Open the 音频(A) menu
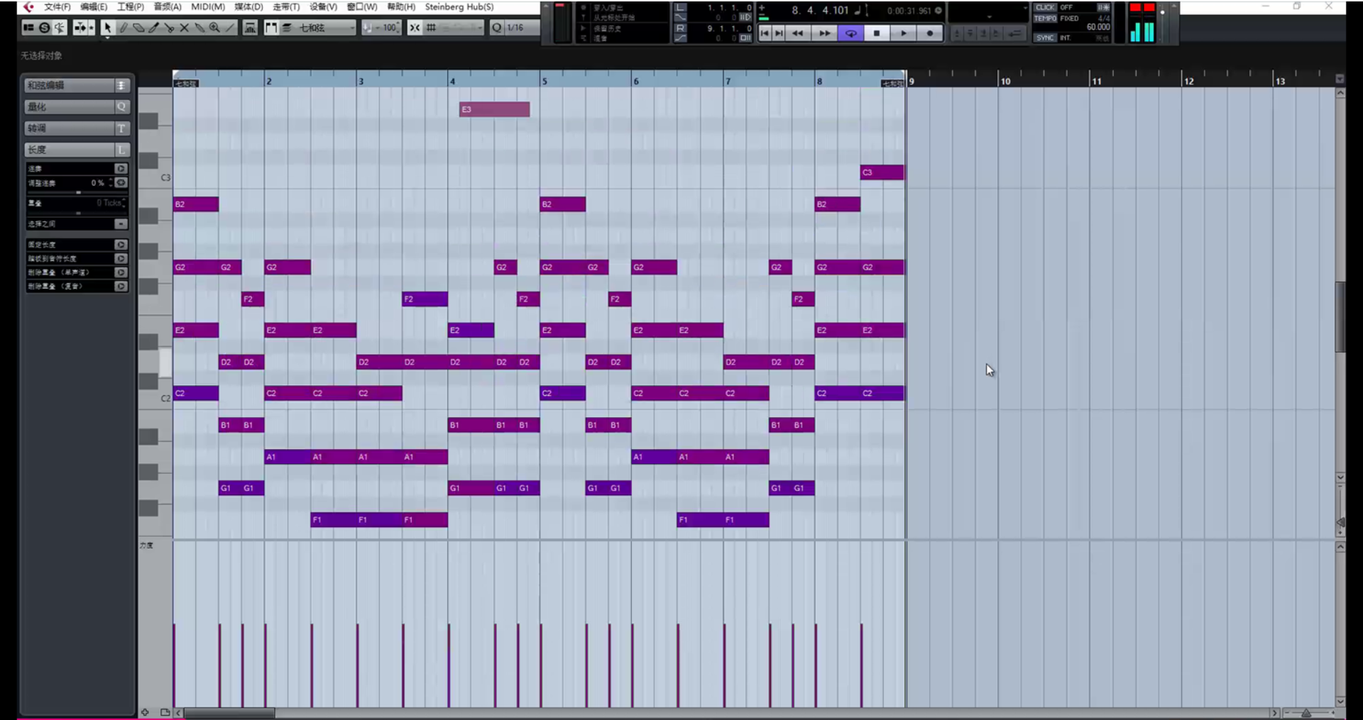The image size is (1363, 720). pos(168,6)
